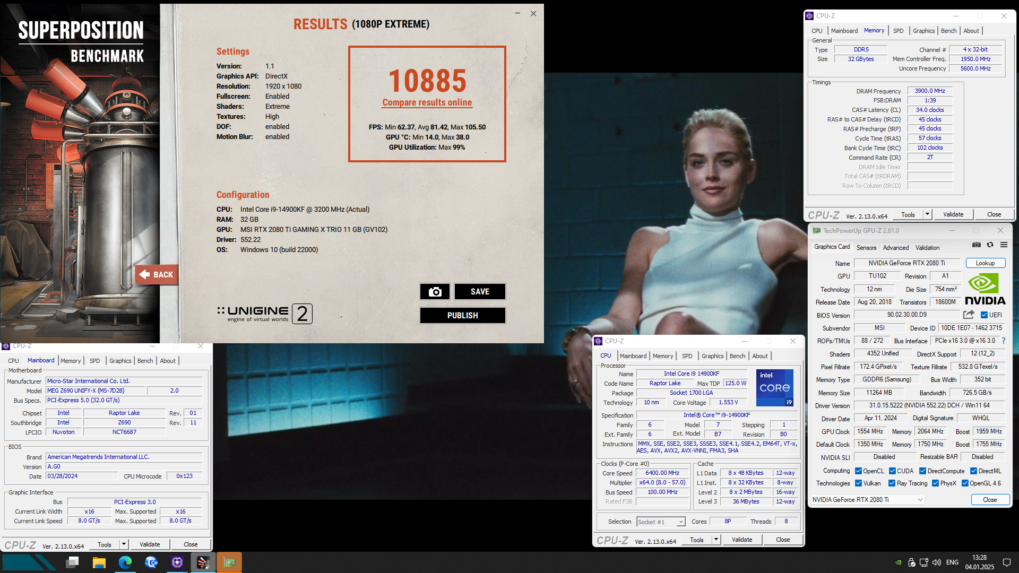Click the 3900.0 MHz DRAM Frequency value
Image resolution: width=1019 pixels, height=573 pixels.
click(930, 91)
